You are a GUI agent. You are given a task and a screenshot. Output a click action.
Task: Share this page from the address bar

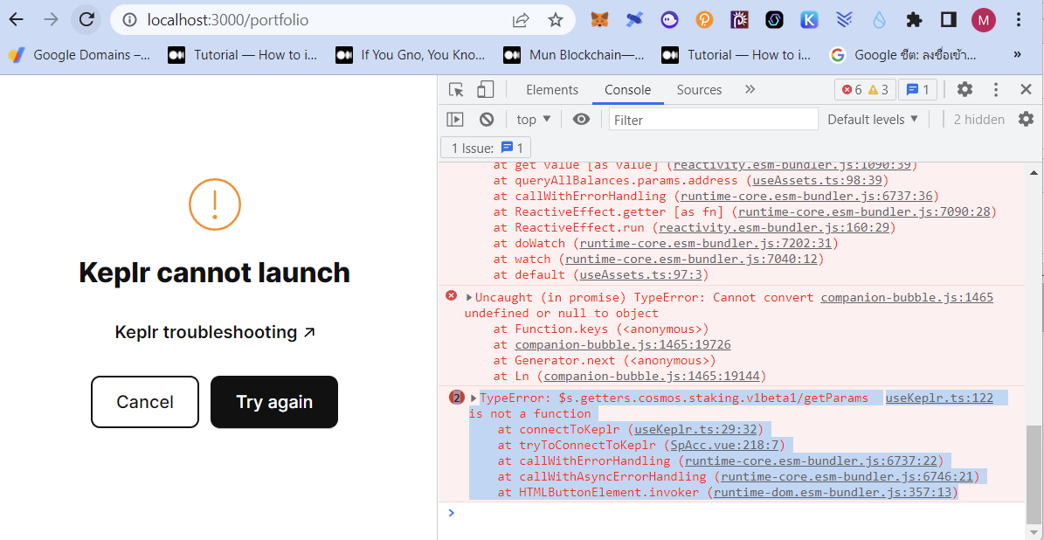tap(521, 20)
